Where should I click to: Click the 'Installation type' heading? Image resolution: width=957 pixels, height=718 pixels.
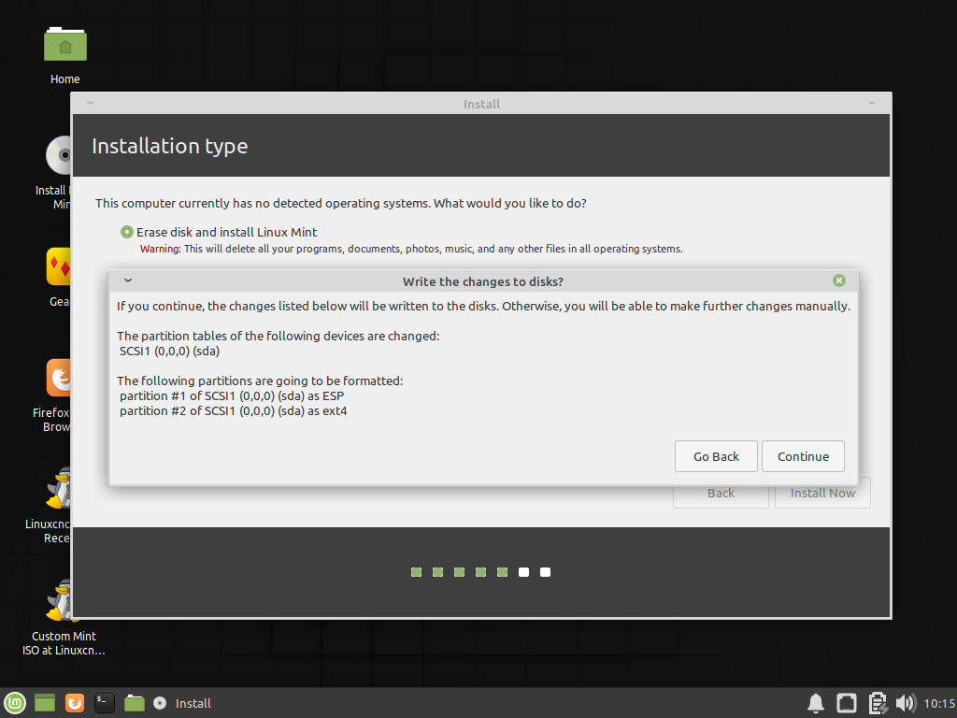point(170,147)
